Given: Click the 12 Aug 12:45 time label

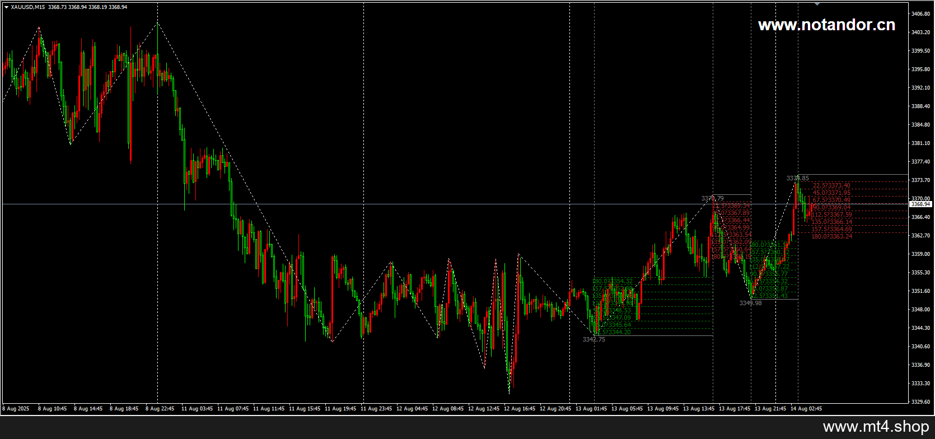Looking at the screenshot, I should click(484, 409).
